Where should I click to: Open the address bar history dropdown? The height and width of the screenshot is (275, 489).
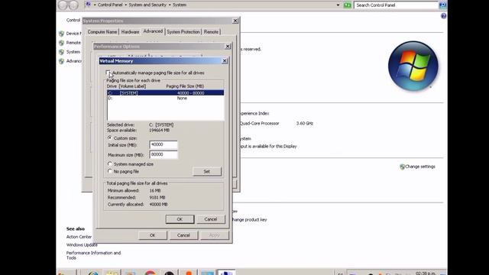[338, 5]
